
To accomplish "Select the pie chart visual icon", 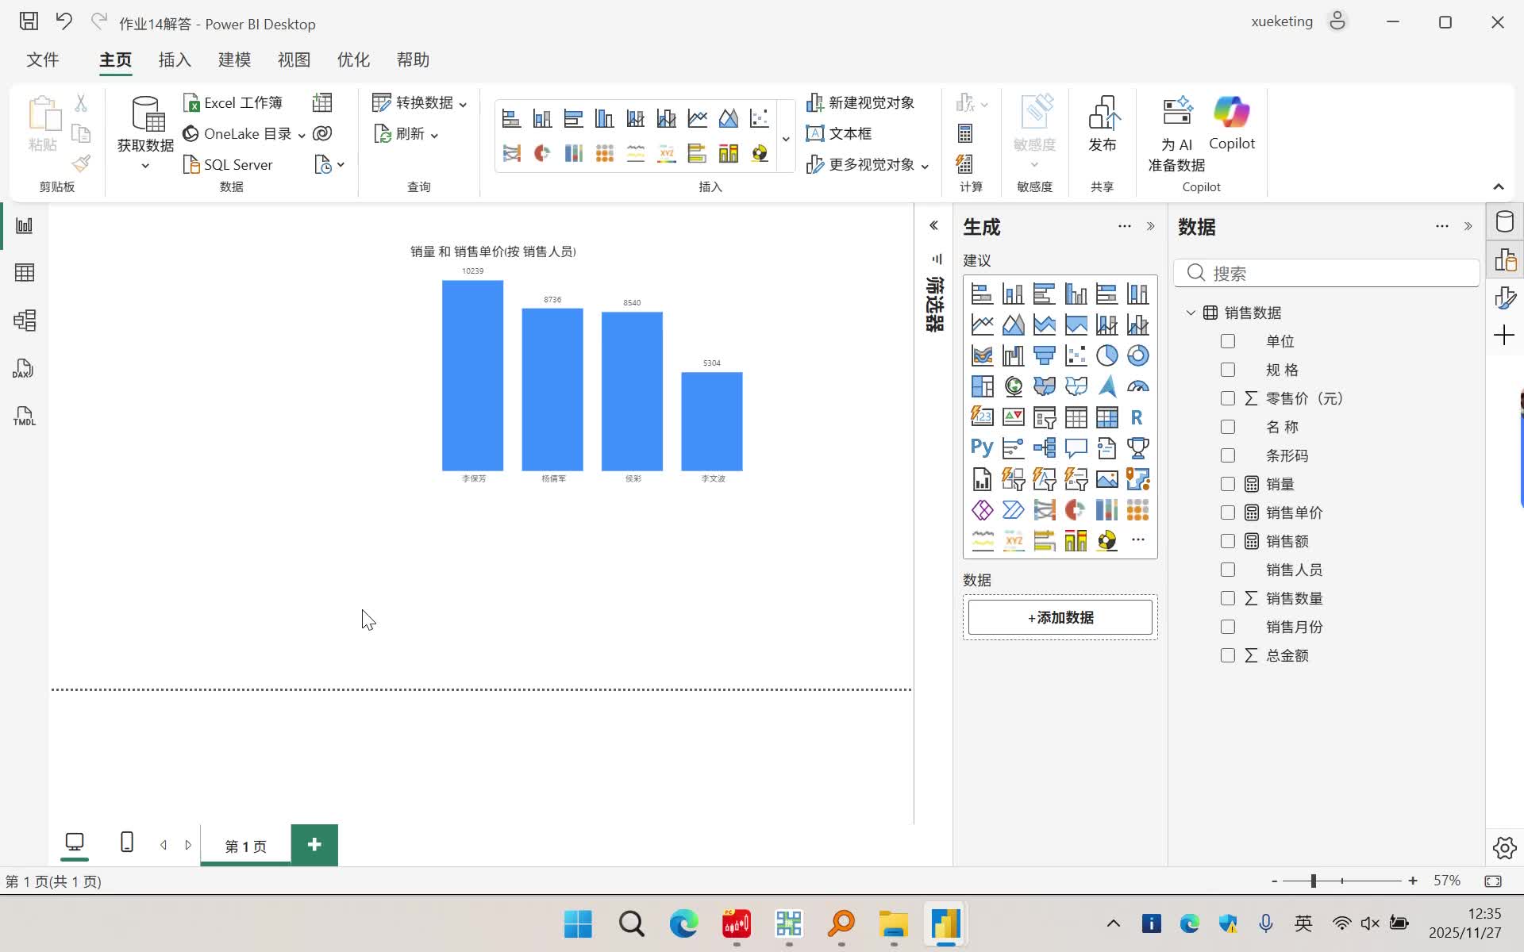I will point(1106,355).
